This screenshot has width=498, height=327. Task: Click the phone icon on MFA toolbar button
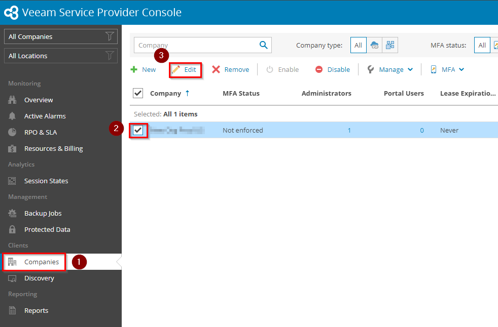click(434, 69)
